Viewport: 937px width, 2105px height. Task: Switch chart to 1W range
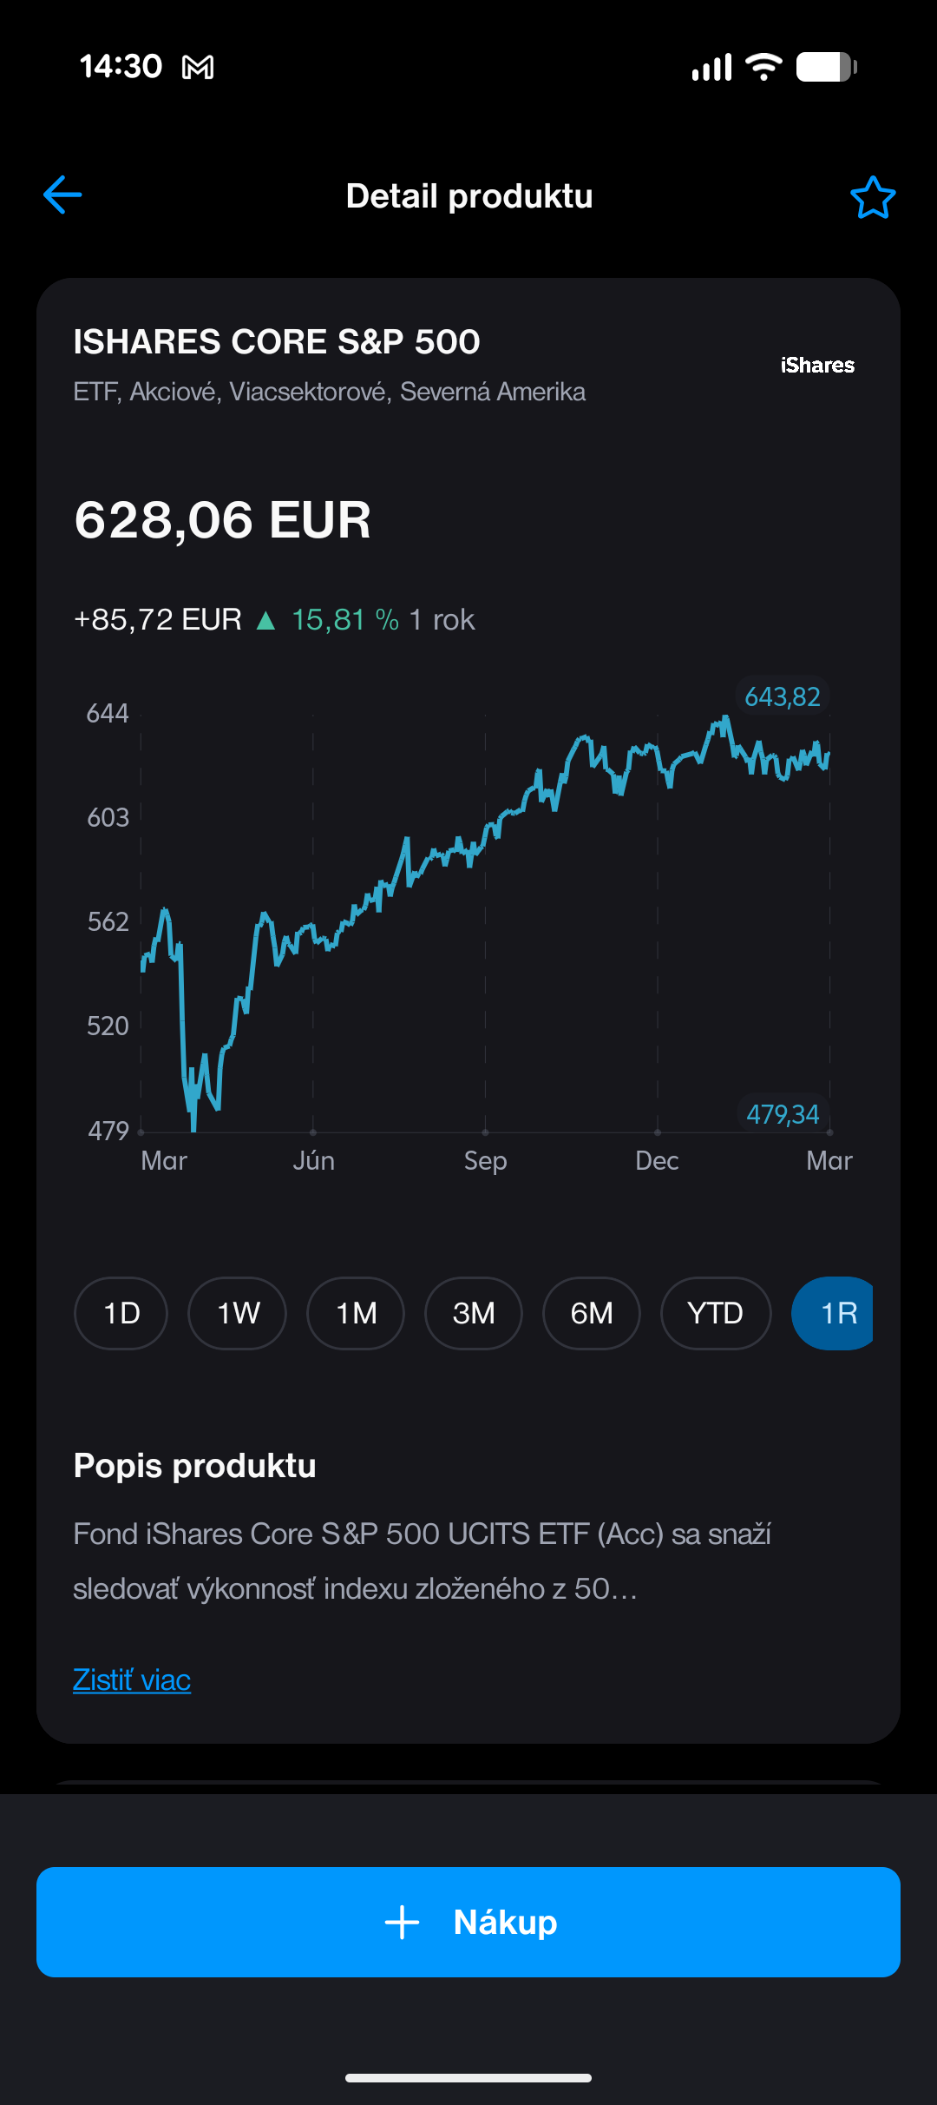pyautogui.click(x=238, y=1313)
